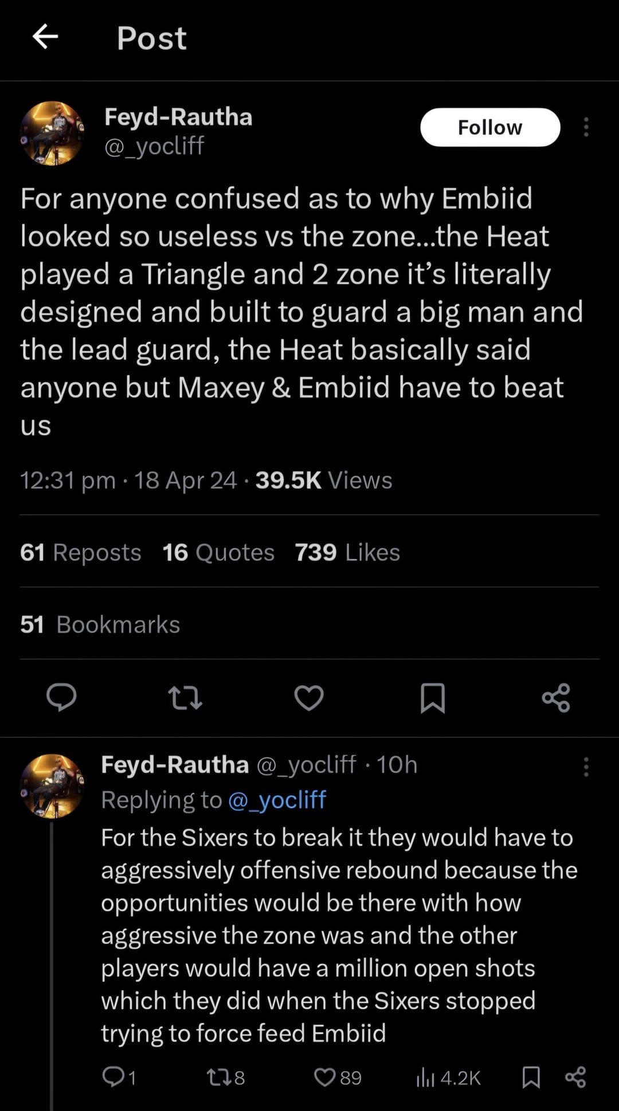This screenshot has height=1111, width=619.
Task: Like the main post with heart icon
Action: coord(309,697)
